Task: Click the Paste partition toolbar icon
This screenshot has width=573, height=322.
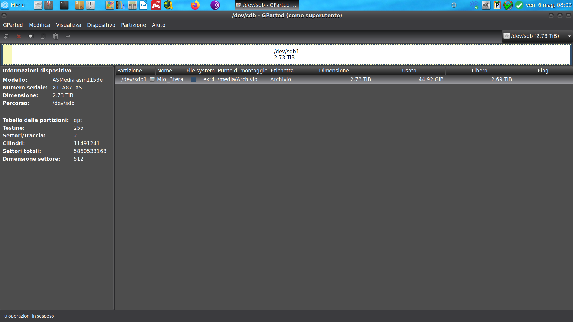Action: [56, 36]
